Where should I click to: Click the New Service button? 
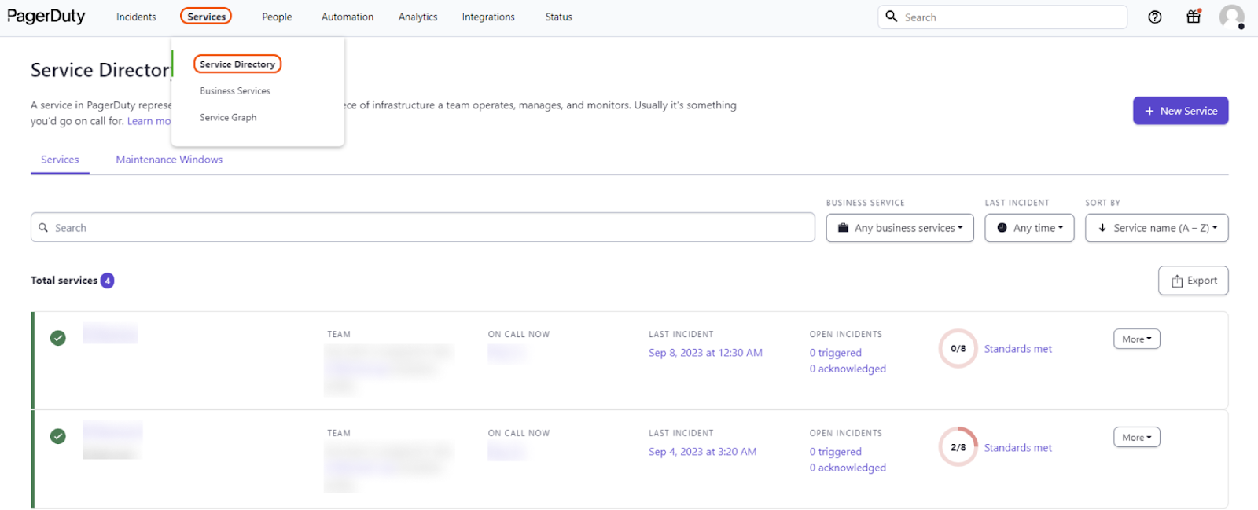pyautogui.click(x=1180, y=111)
